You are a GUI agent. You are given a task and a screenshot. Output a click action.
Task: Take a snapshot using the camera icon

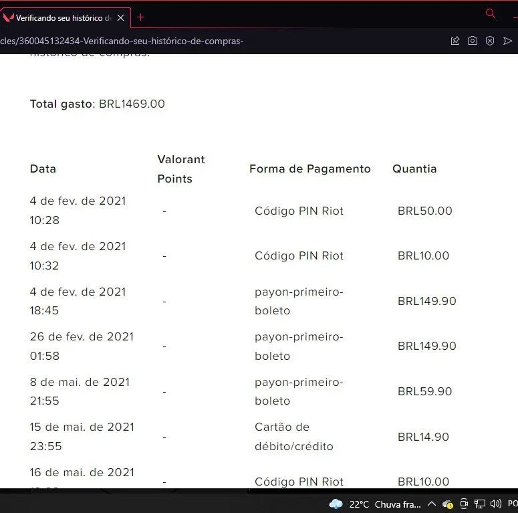coord(473,41)
